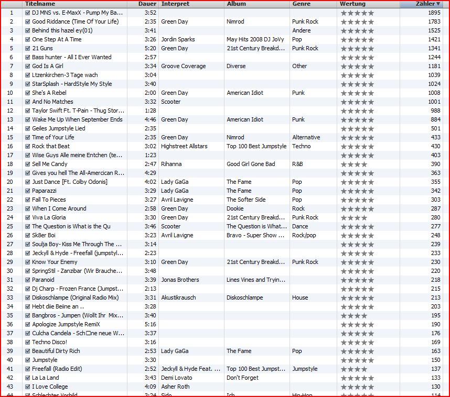
Task: Click the genre Jumpstyle in the Freefall row
Action: coord(305,369)
